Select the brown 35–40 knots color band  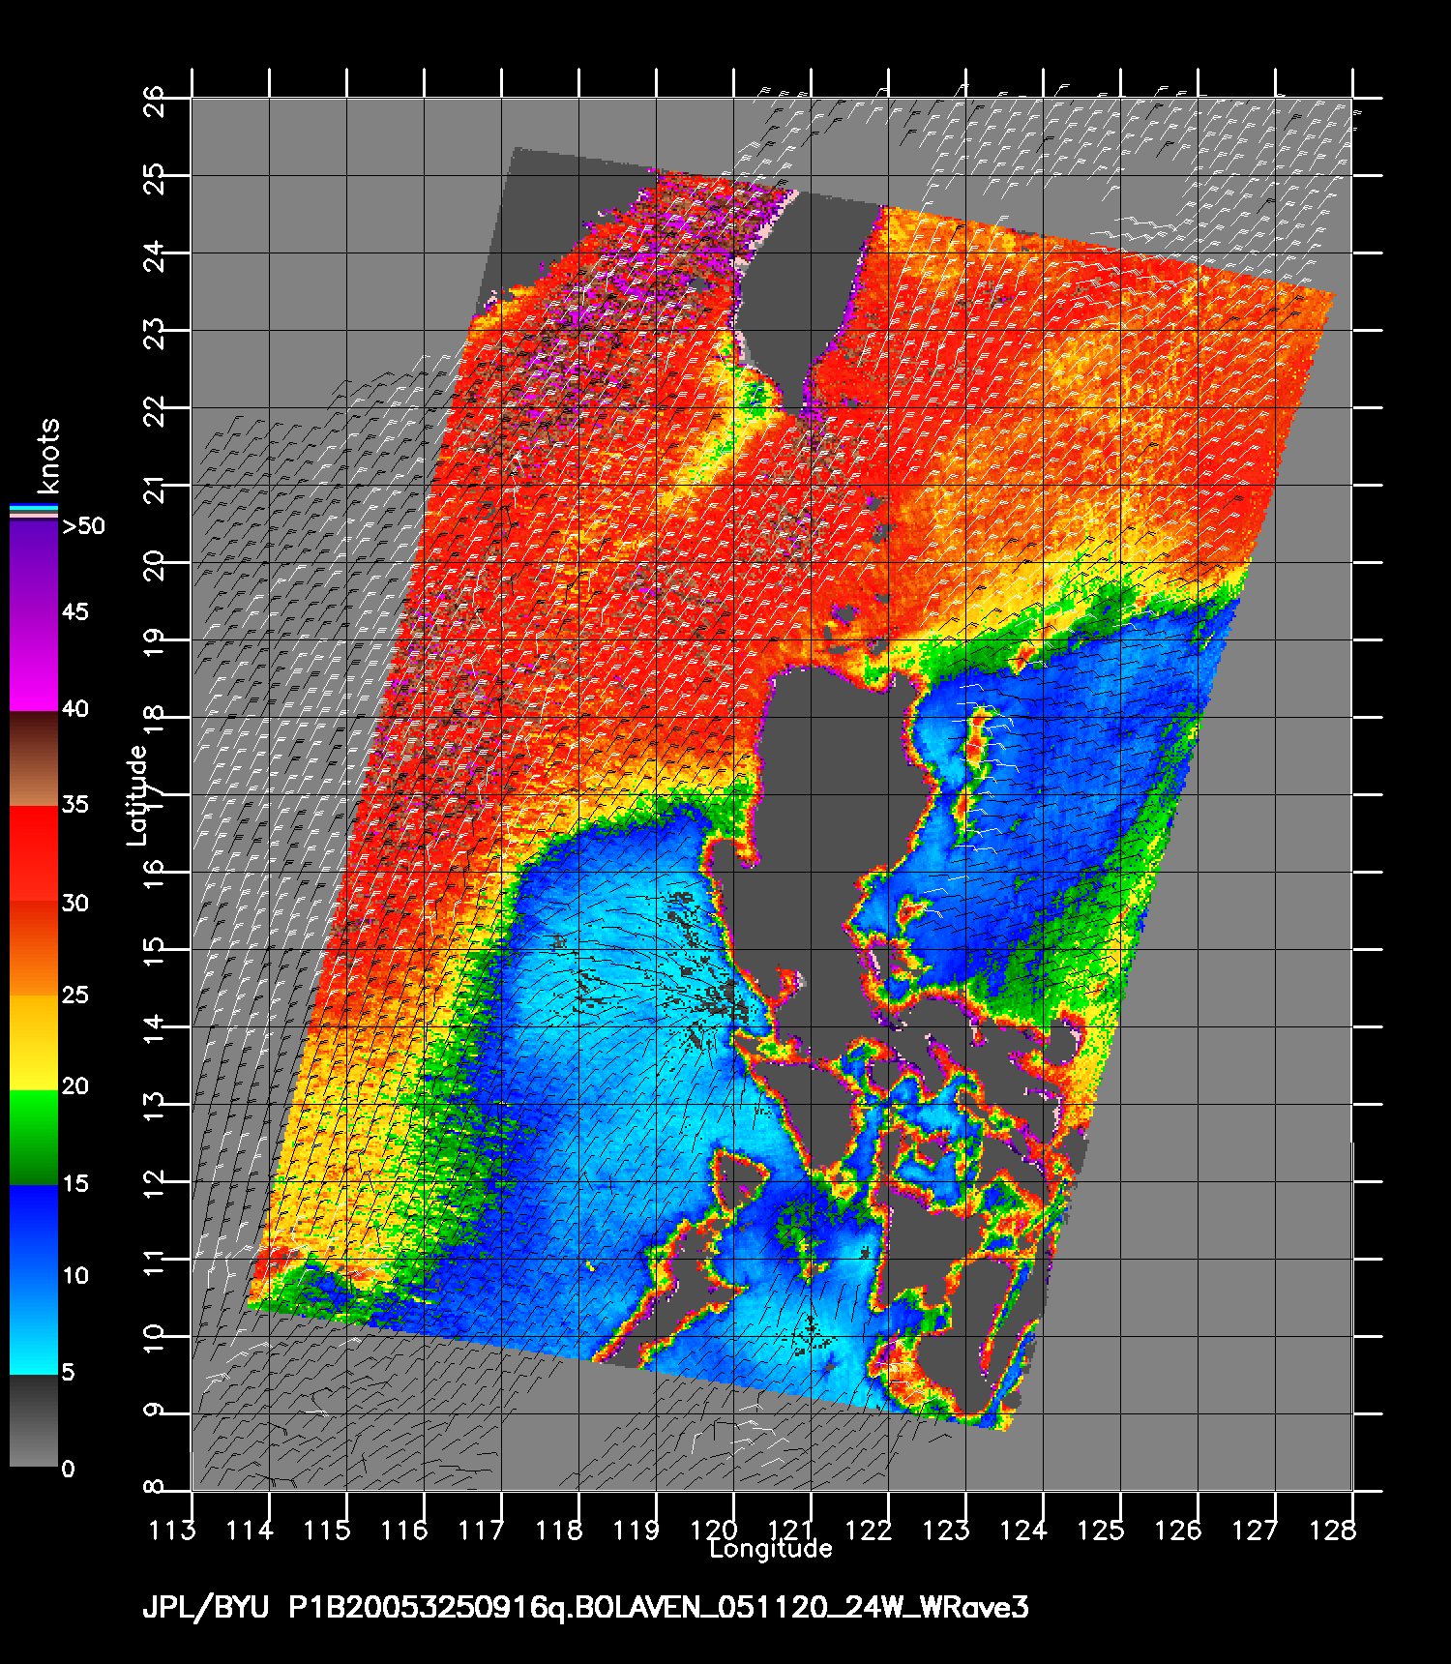[34, 758]
